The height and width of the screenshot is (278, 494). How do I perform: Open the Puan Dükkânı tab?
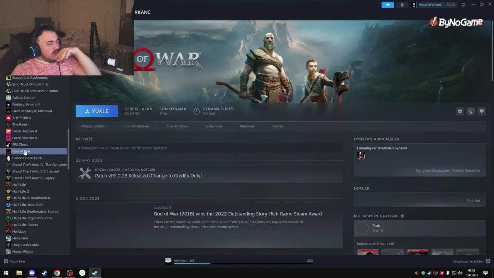click(177, 126)
